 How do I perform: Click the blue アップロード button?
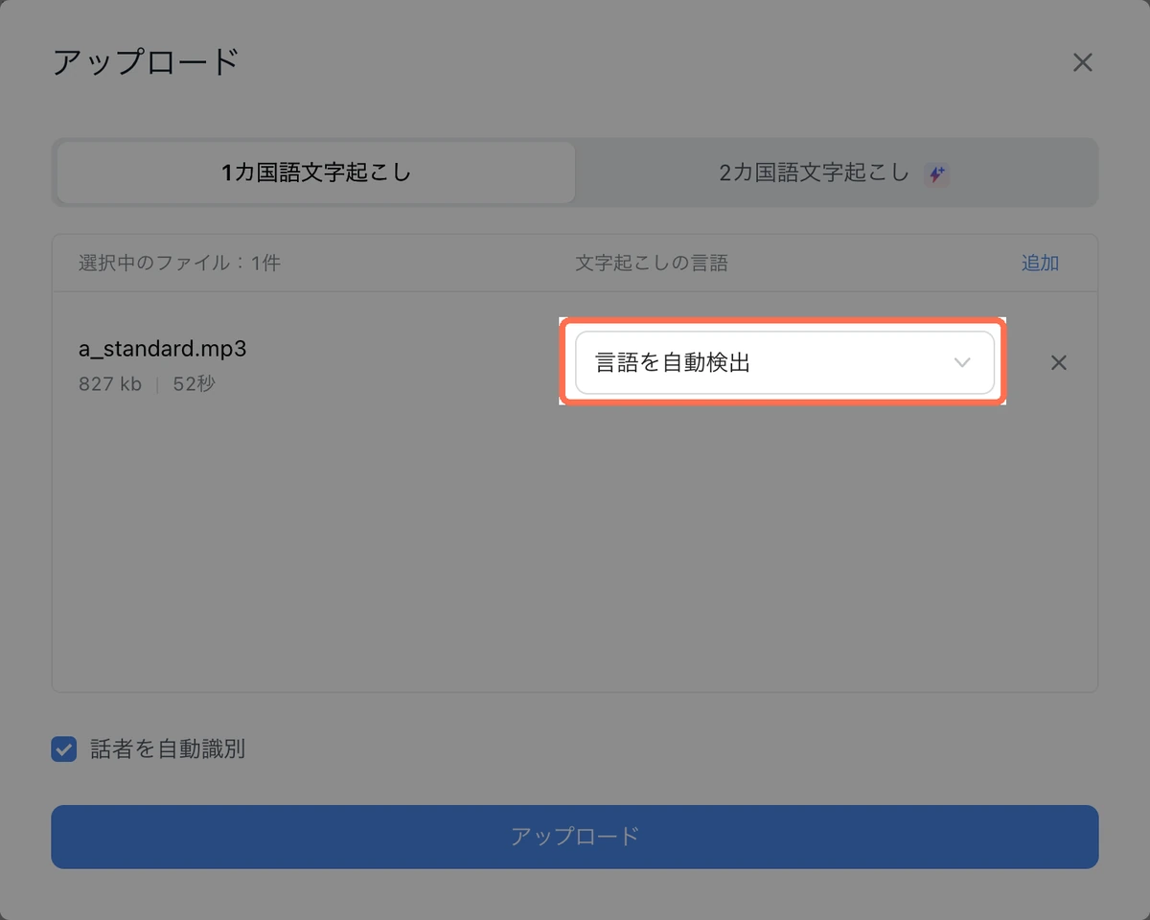click(575, 837)
